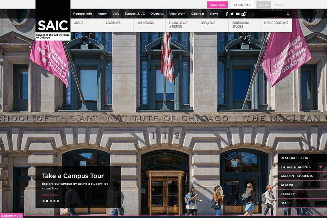Viewport: 327px width, 218px height.
Task: Click Take a Campus Tour heading
Action: (x=73, y=176)
